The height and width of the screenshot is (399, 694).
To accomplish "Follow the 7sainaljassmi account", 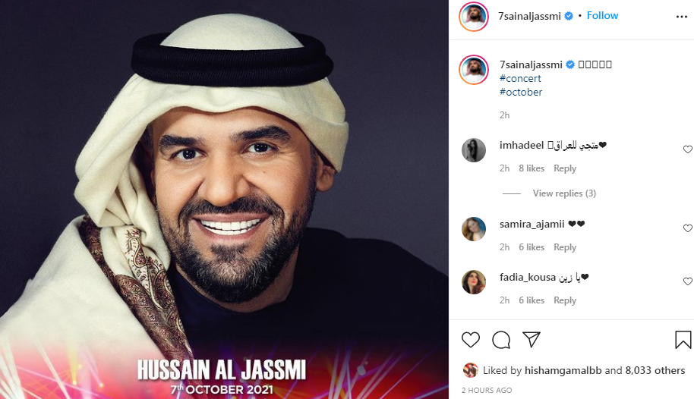I will 602,15.
